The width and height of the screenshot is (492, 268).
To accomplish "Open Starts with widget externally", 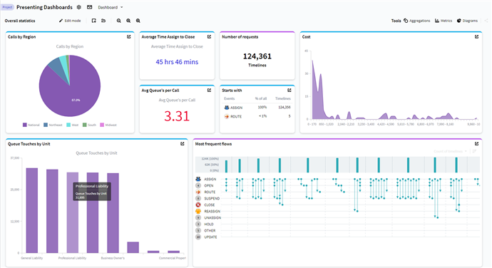I will [x=289, y=91].
